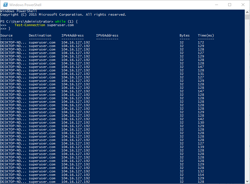Click the Destination column header
This screenshot has height=184, width=250.
pos(40,35)
